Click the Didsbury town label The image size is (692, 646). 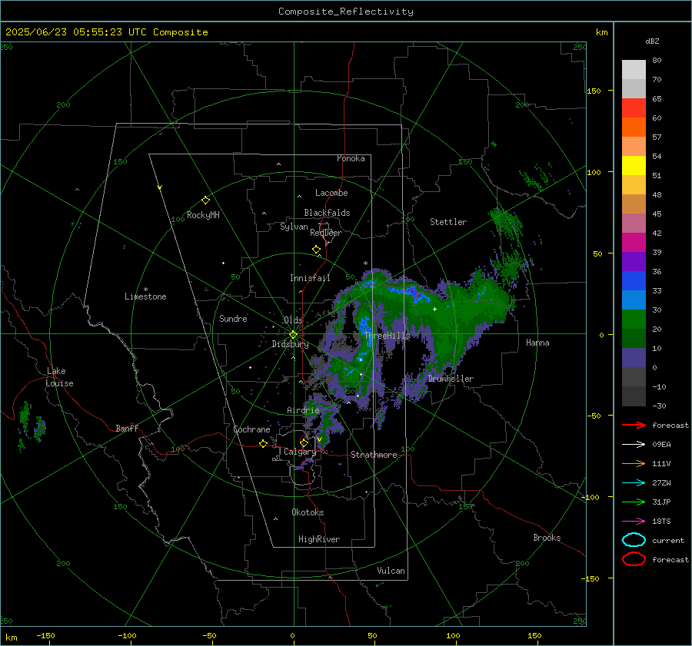[x=290, y=344]
